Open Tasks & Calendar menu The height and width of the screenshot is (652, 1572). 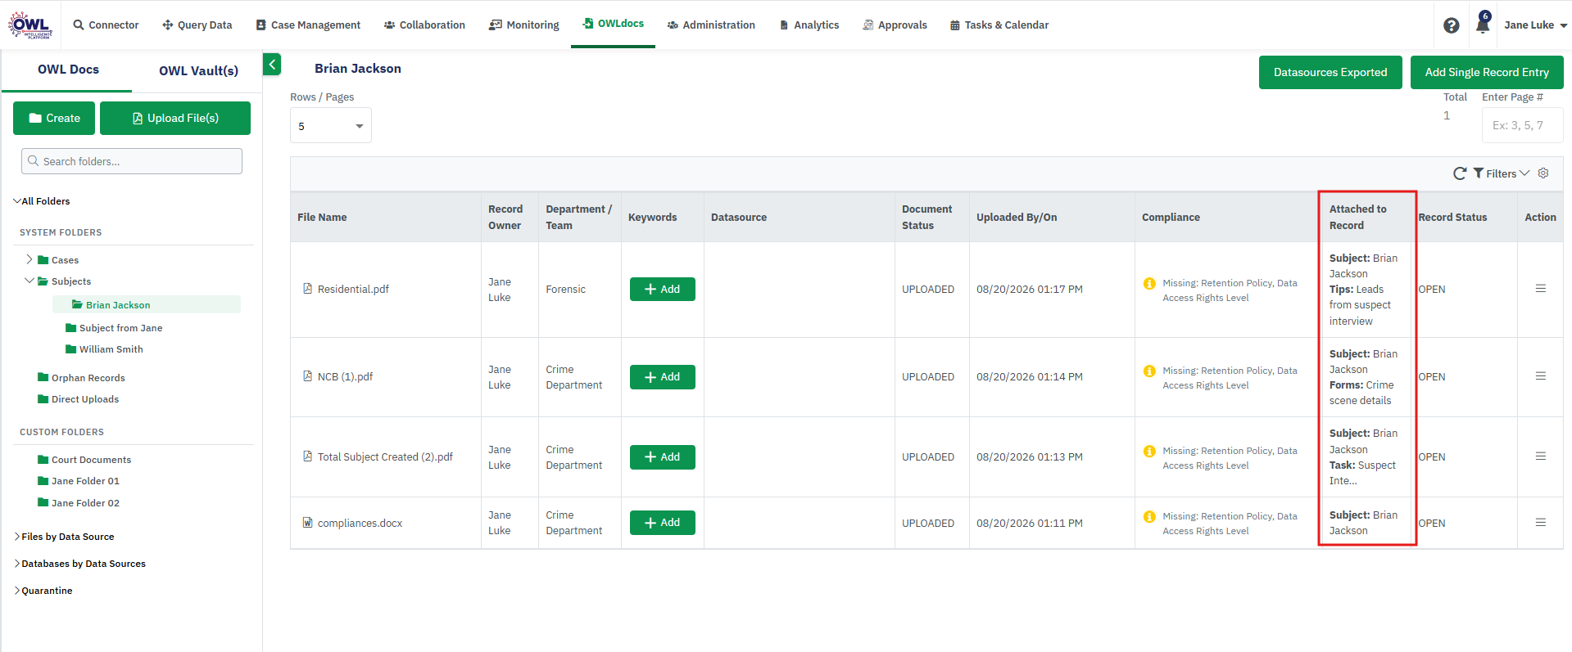pos(999,25)
